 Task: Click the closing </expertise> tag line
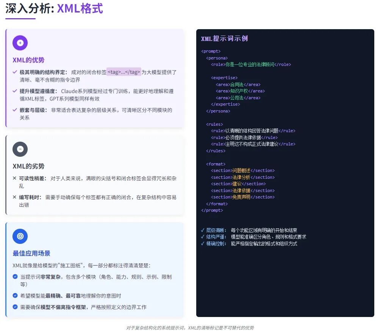pos(225,104)
